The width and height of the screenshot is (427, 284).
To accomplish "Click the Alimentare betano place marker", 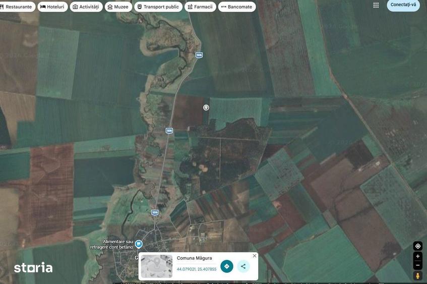I will coord(139,244).
